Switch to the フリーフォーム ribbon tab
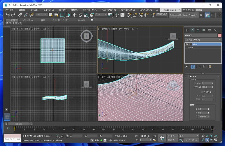Image resolution: width=225 pixels, height=146 pixels. tap(28, 20)
